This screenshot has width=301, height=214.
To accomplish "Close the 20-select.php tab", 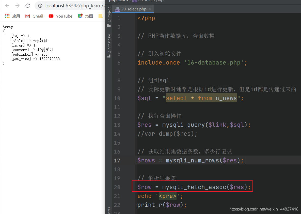I will coord(150,9).
